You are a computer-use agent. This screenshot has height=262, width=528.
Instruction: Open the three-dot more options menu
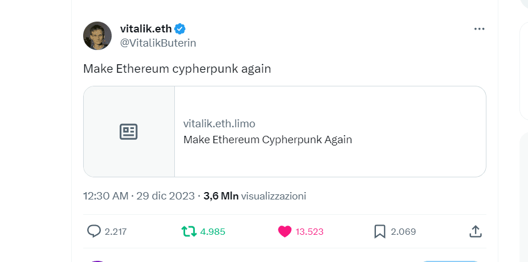[479, 29]
